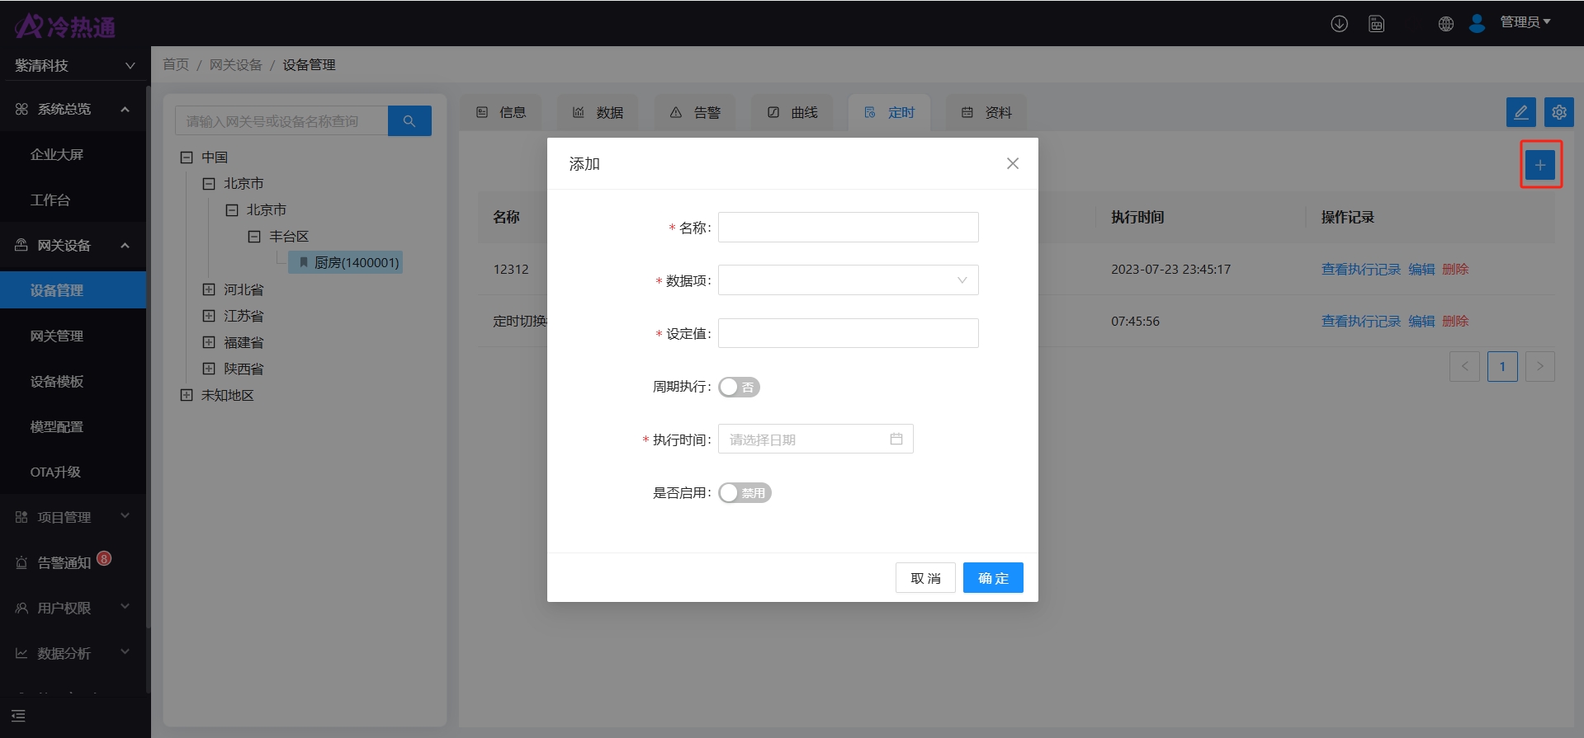Collapse the sidebar with the bottom menu icon
Screen dimensions: 1584x738
point(18,716)
